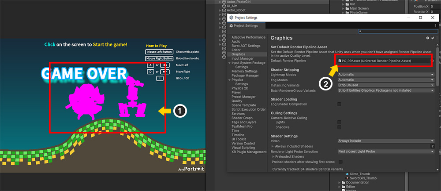Click the Project Settings search field
Screen dimensions: 441x191
(x=398, y=32)
